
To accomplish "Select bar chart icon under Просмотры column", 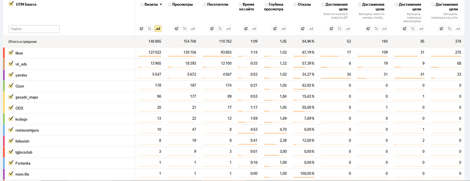I will [192, 28].
